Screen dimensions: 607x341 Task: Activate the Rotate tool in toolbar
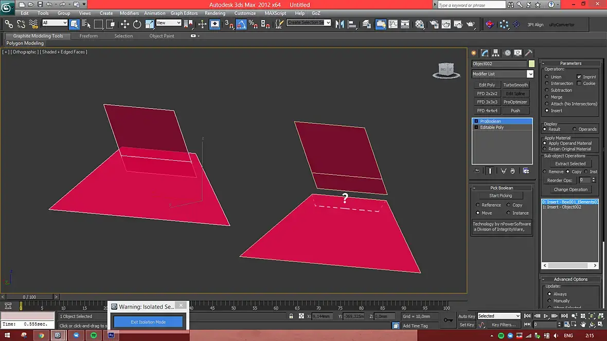137,24
